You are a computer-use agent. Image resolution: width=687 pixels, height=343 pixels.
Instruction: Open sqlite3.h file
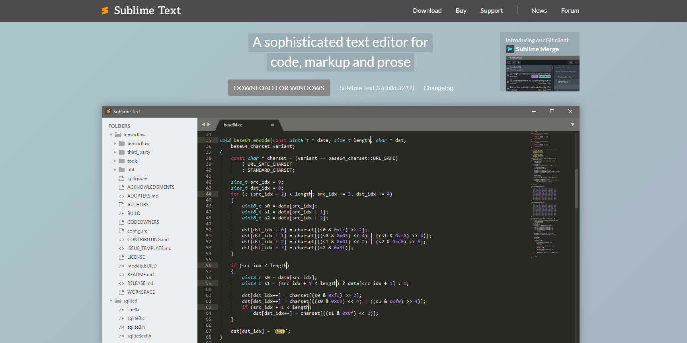click(x=136, y=327)
